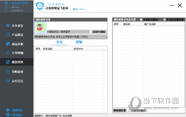Screen dimensions: 186x117
Task: Click the 授权成功 shield icon
Action: pos(8,110)
